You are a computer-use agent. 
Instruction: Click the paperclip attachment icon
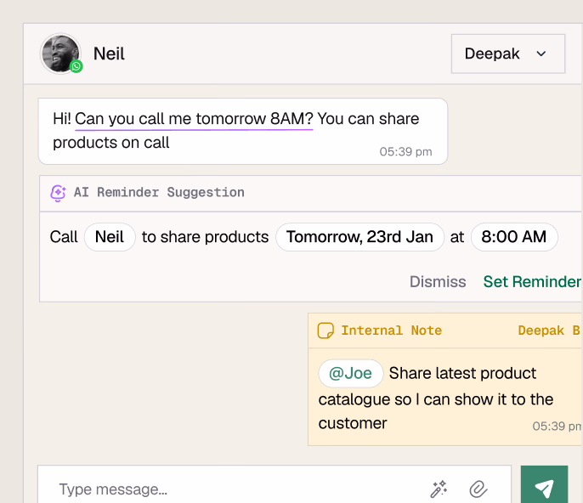478,489
